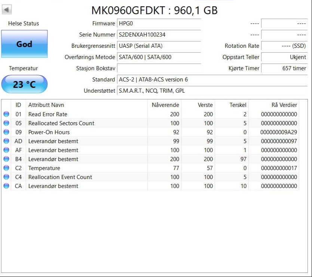The height and width of the screenshot is (277, 312).
Task: Click the 23 °C temperature button
Action: coord(24,84)
